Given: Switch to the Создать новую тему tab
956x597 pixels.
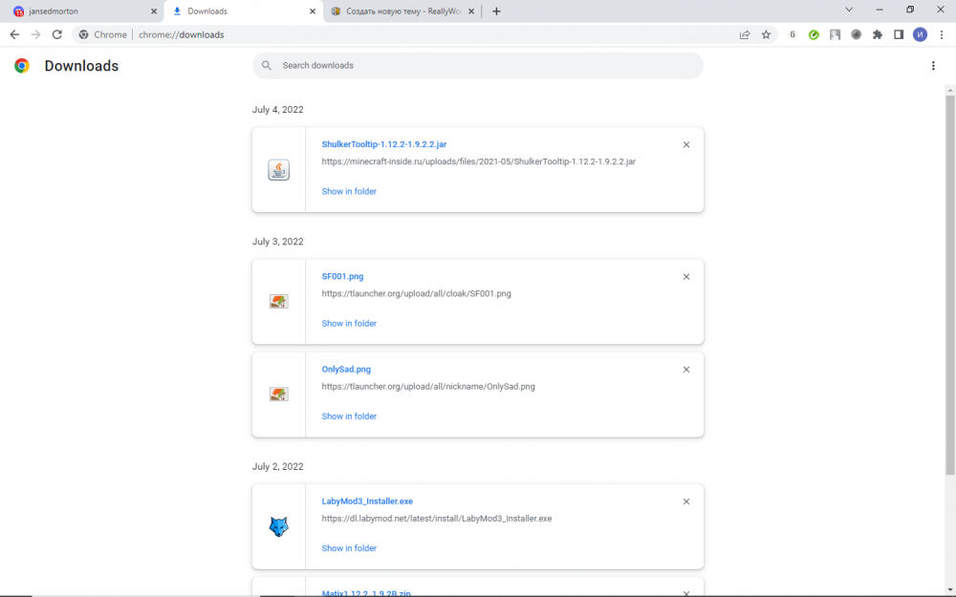Looking at the screenshot, I should (x=402, y=11).
